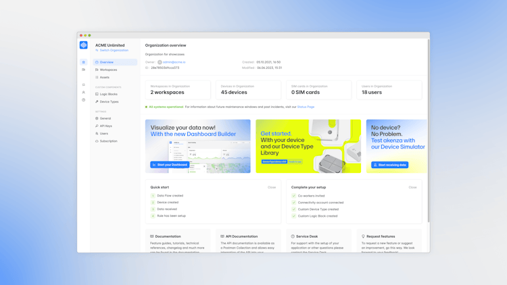
Task: Click the akenza waveform logo
Action: click(x=83, y=45)
